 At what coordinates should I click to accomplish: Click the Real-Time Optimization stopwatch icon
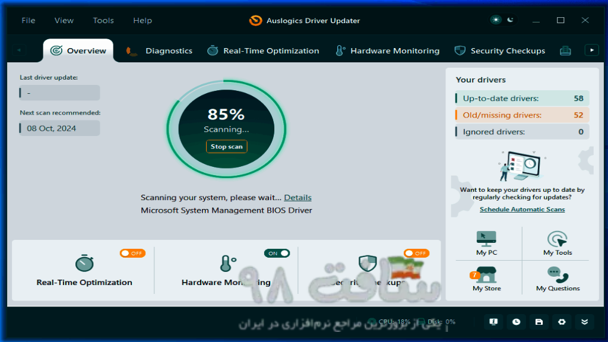pos(84,263)
